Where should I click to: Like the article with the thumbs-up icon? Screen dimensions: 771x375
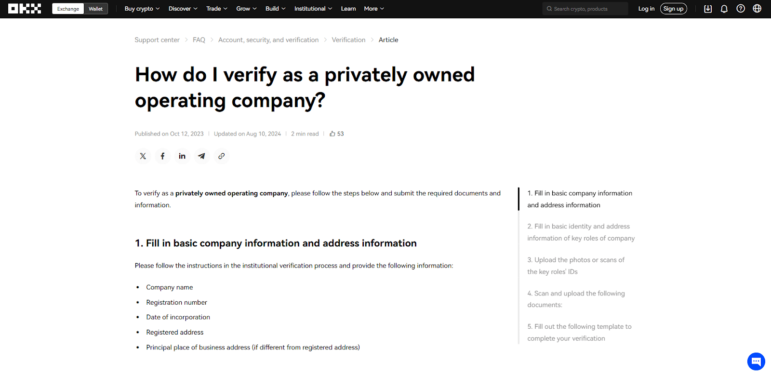click(x=332, y=134)
